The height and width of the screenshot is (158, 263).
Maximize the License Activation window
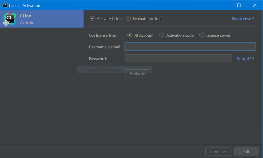tap(239, 5)
